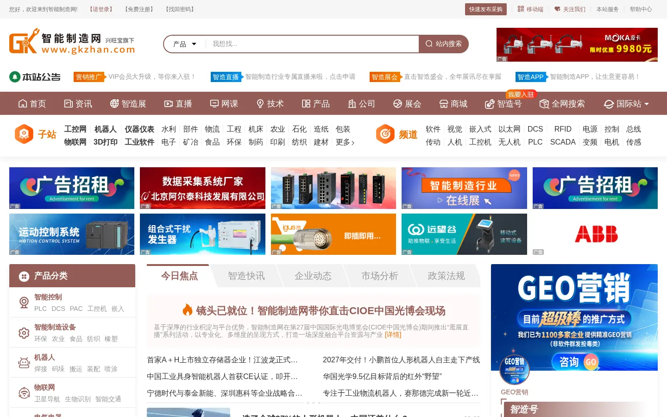Click the 咨询 GO button in GEO营销 ad

click(575, 362)
